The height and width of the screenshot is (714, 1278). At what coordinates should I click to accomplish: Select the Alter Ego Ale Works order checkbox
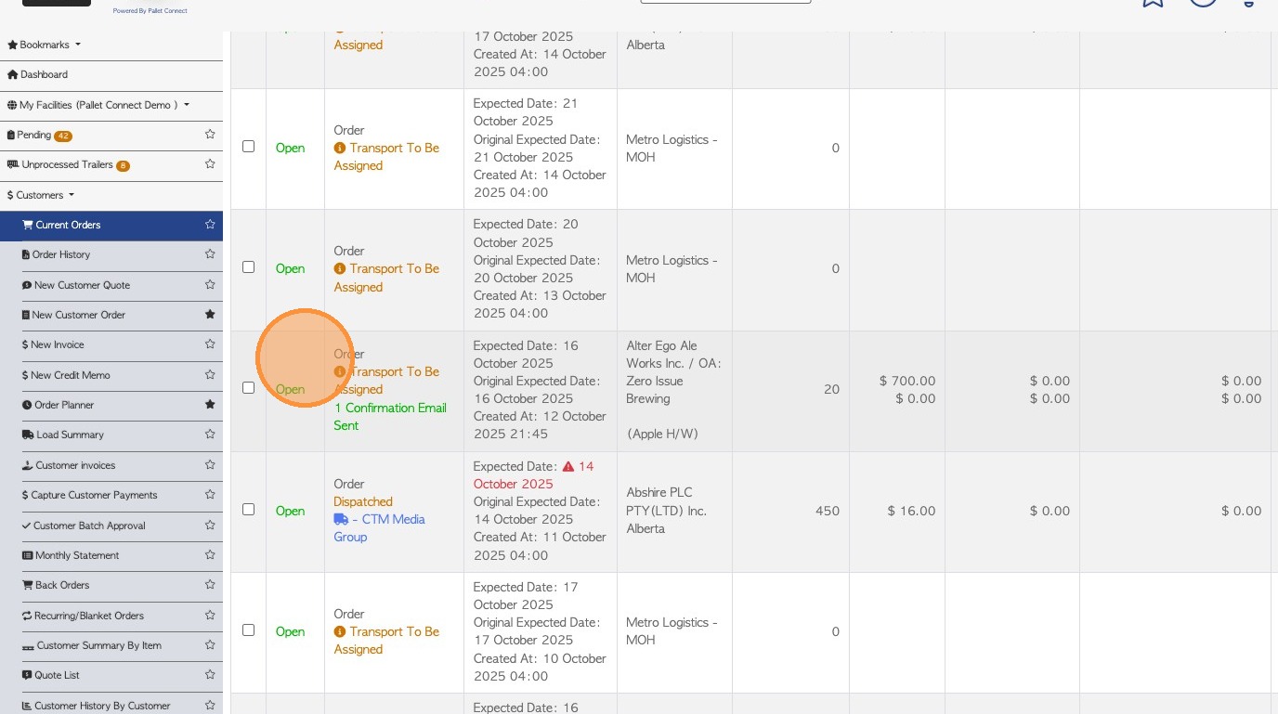click(248, 388)
